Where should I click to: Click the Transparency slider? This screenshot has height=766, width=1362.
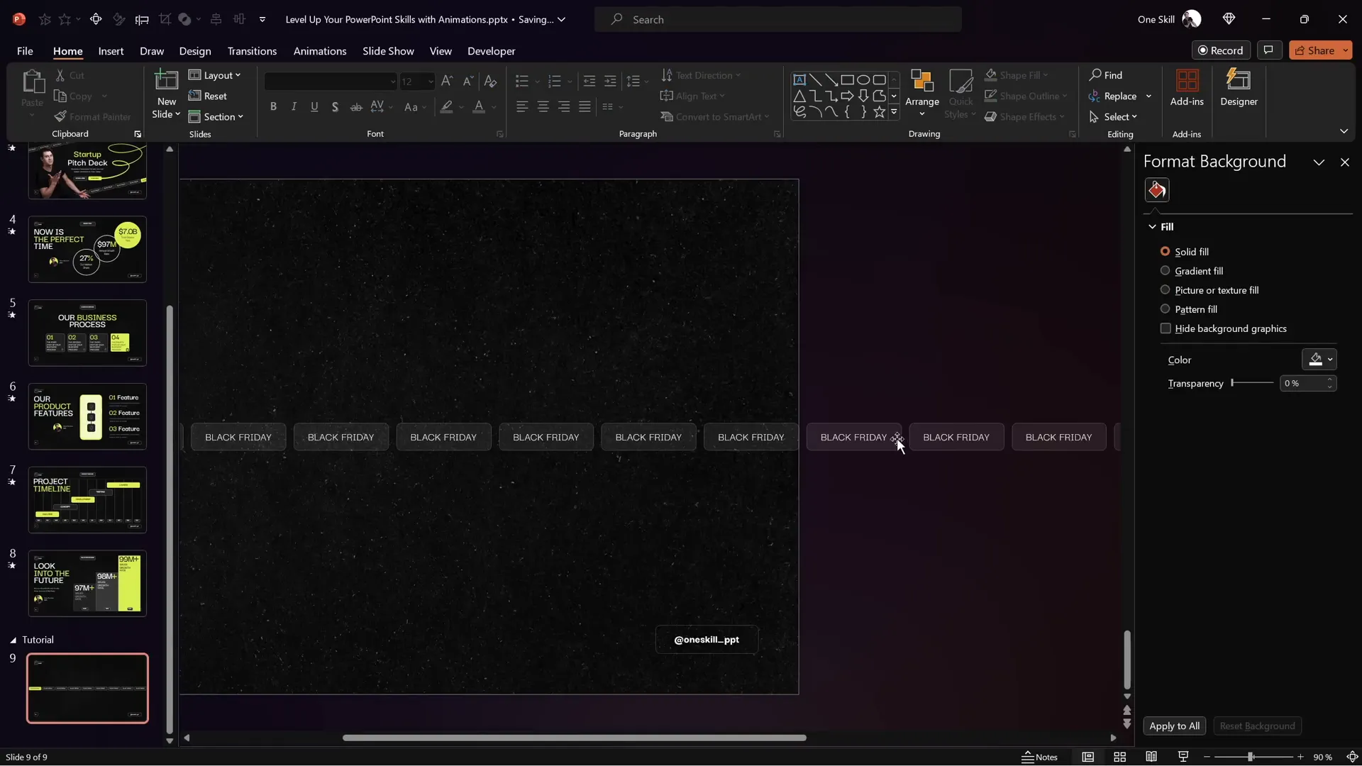coord(1253,383)
